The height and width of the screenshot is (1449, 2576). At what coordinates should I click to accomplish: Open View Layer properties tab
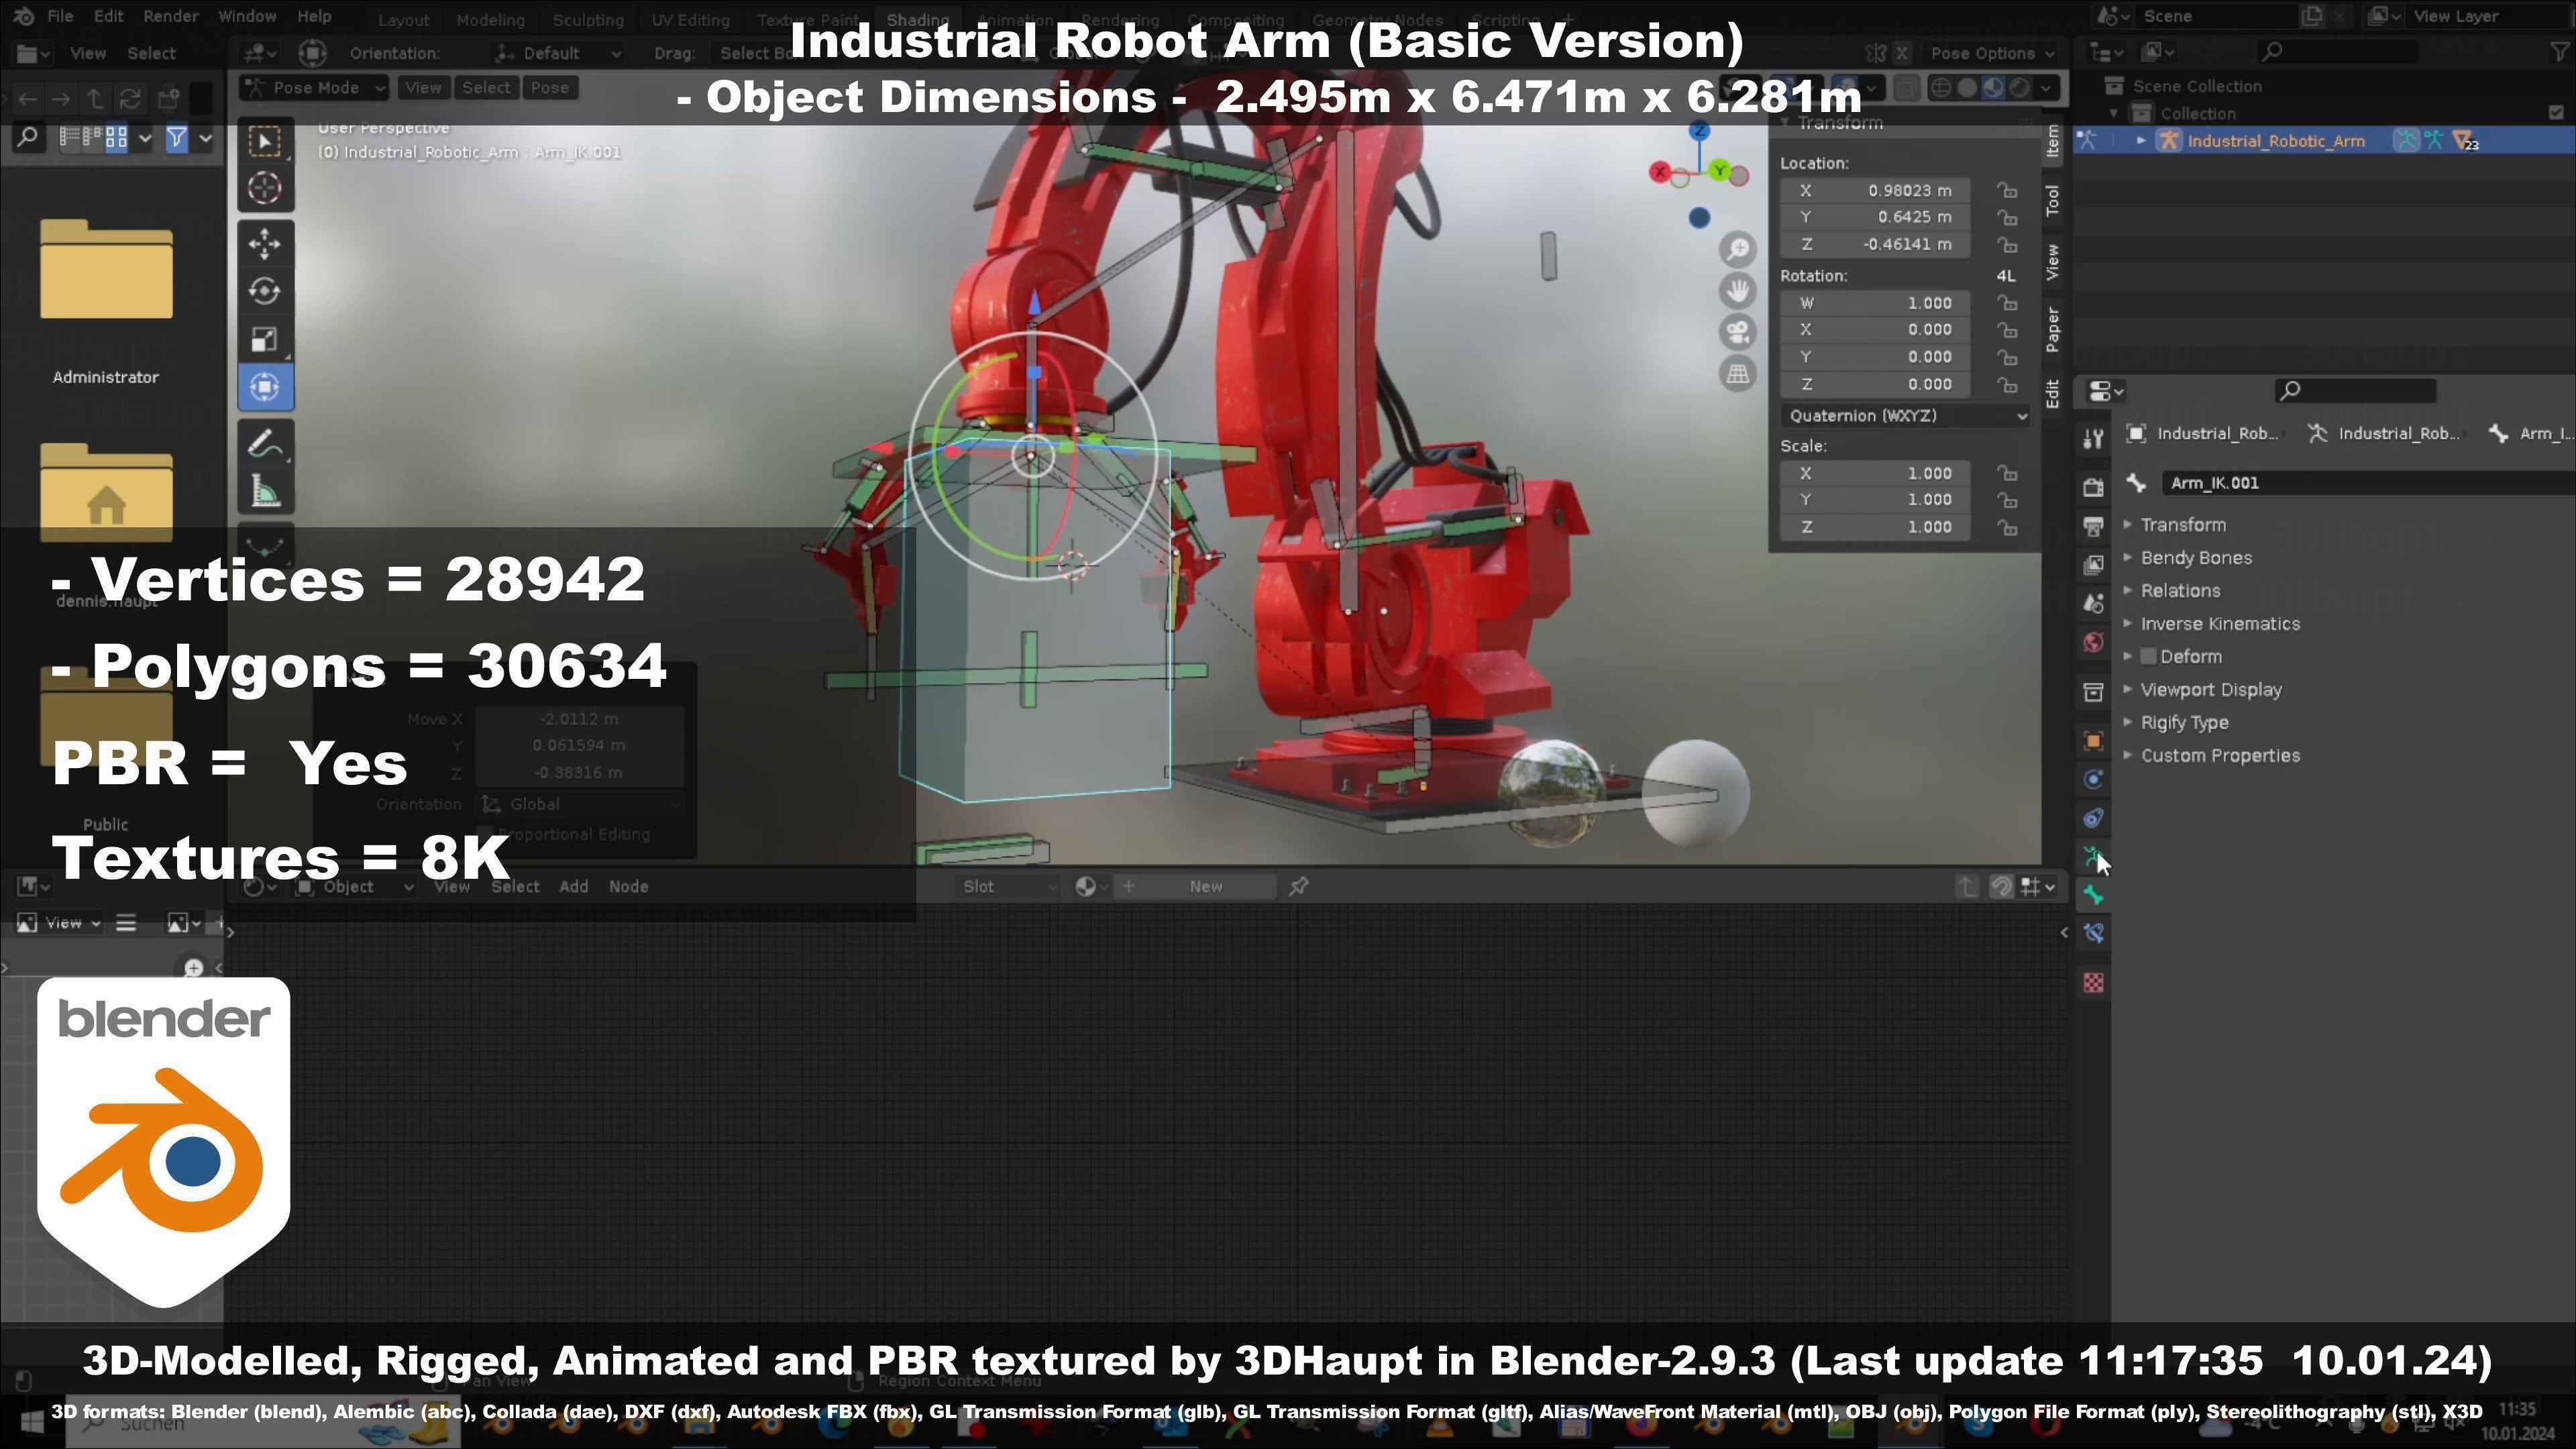tap(2093, 565)
